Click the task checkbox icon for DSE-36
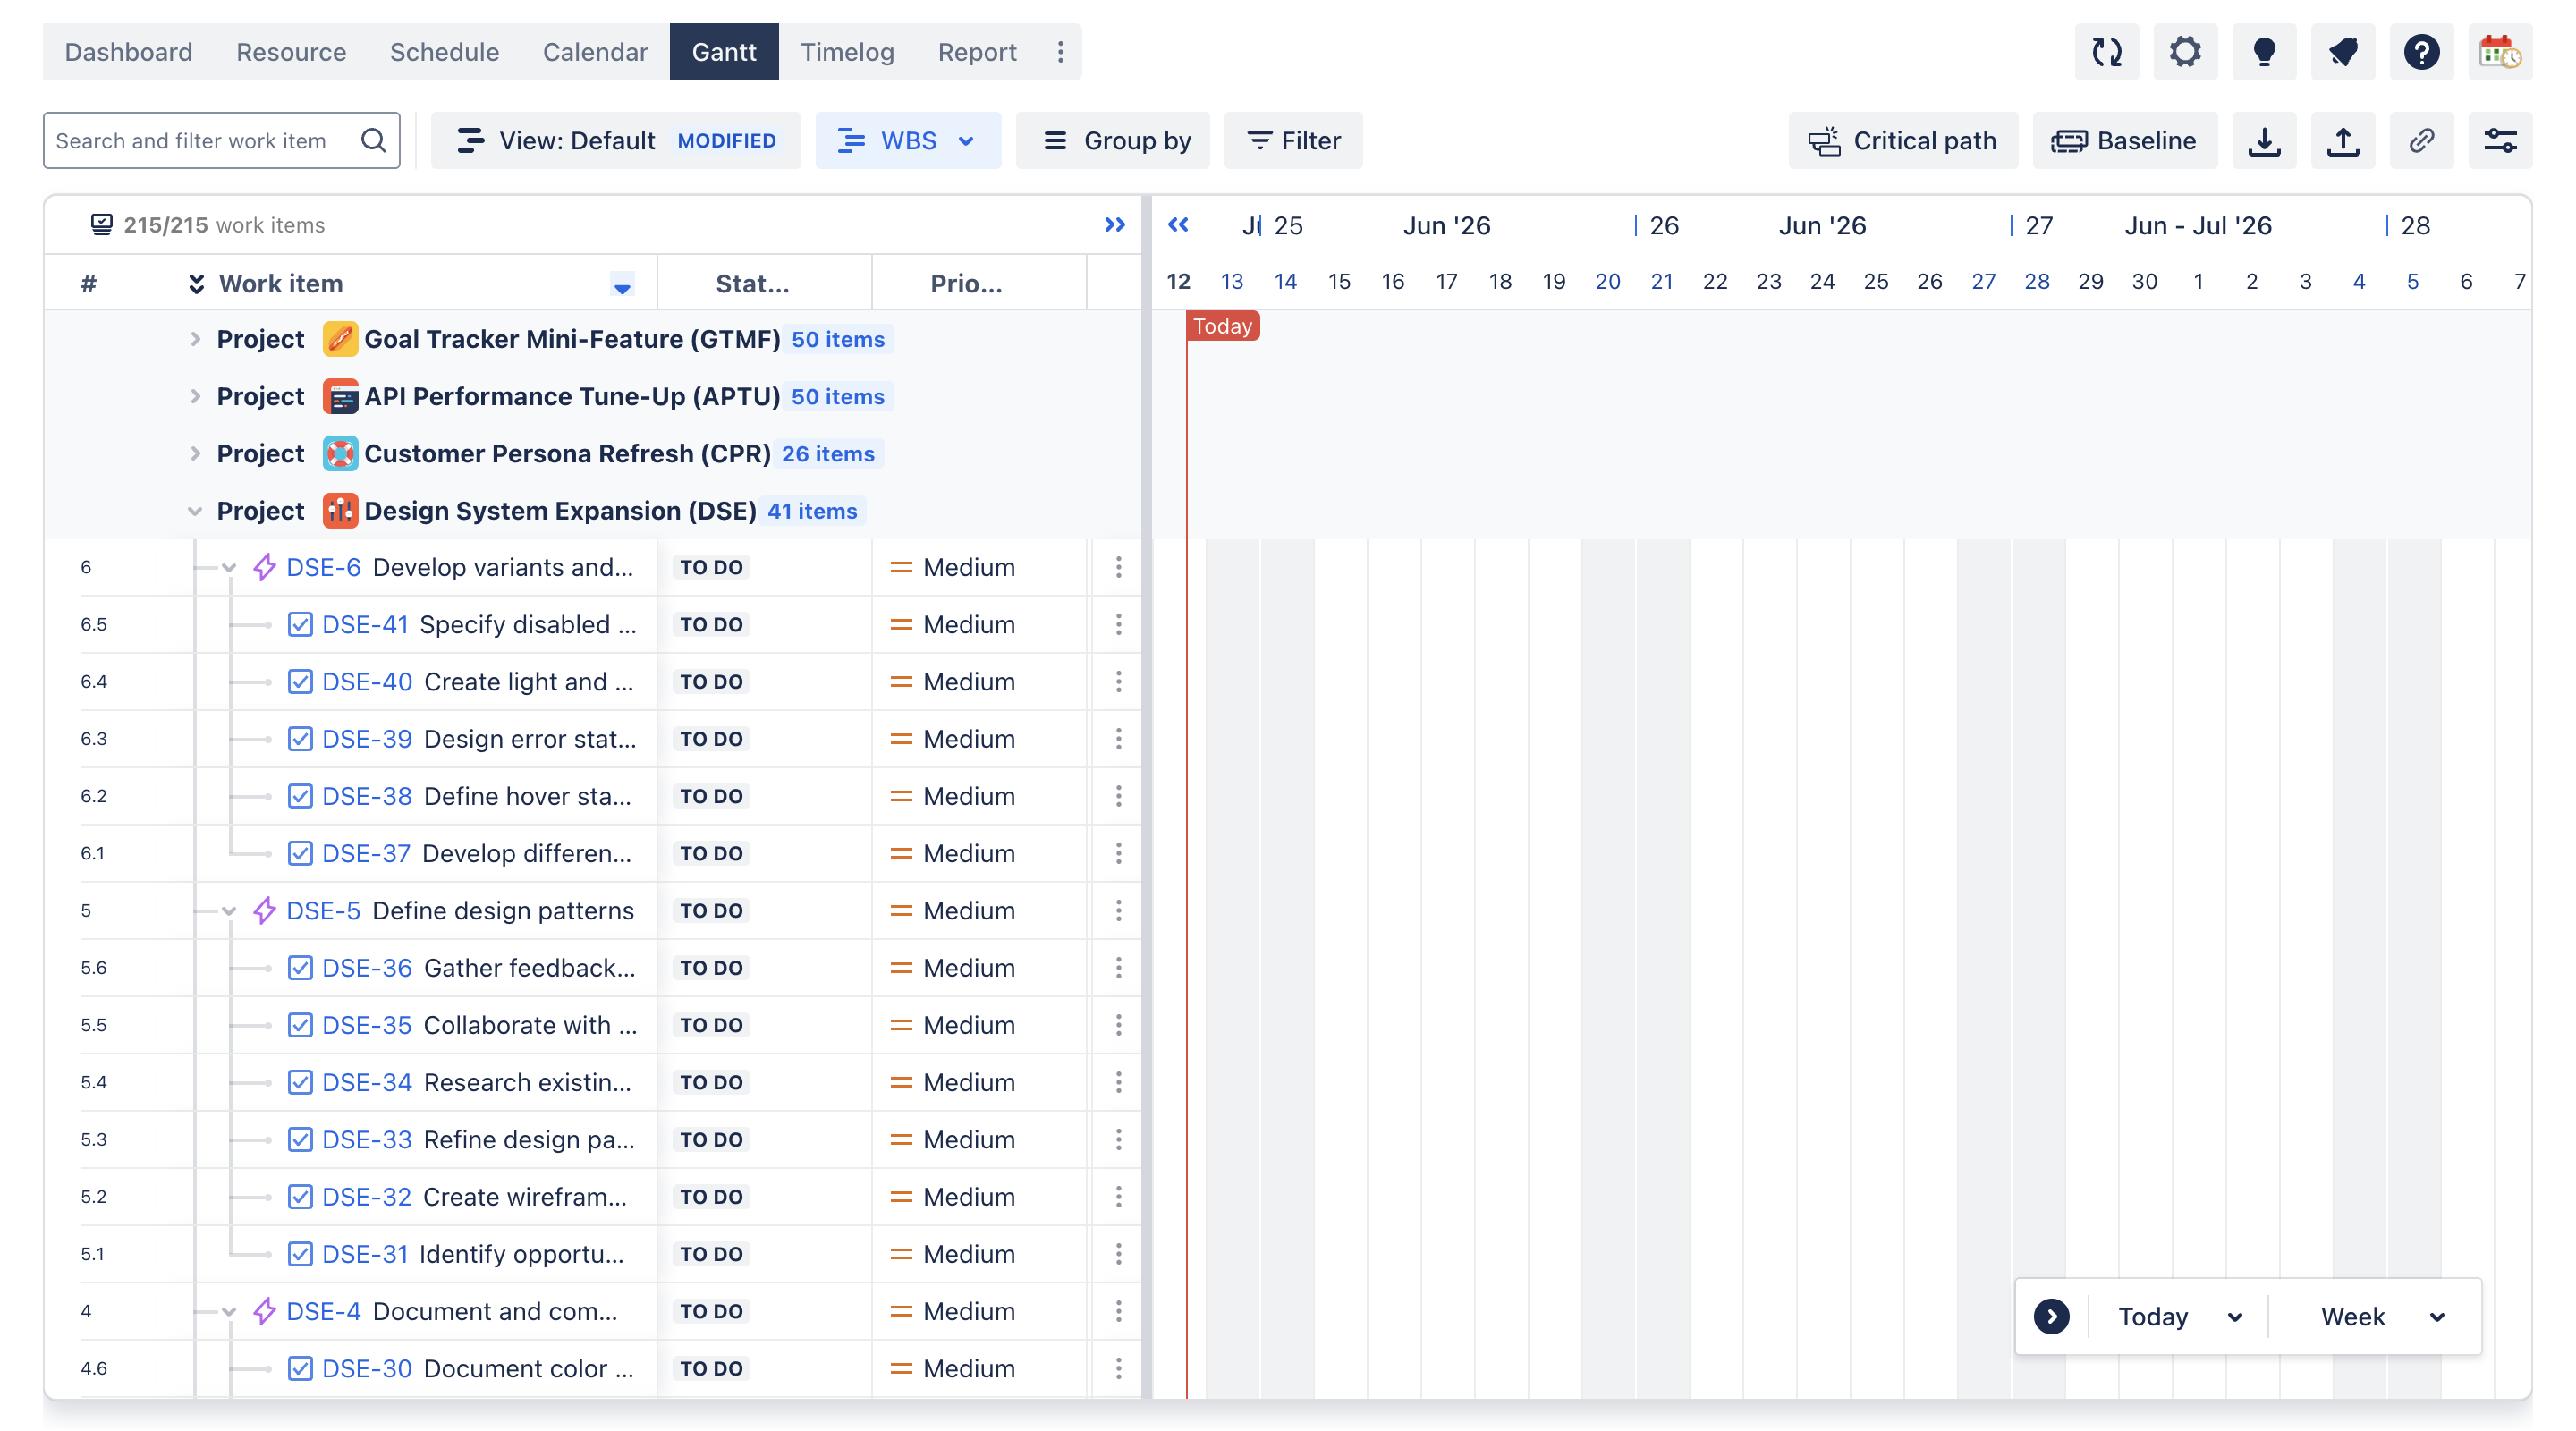The image size is (2576, 1431). 300,967
